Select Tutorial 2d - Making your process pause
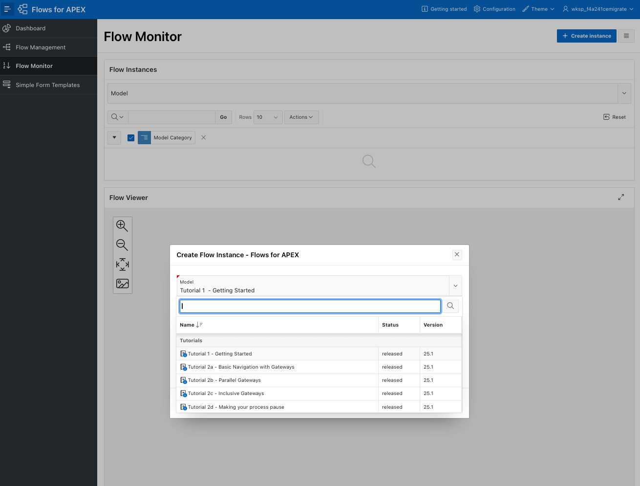640x486 pixels. pos(319,406)
